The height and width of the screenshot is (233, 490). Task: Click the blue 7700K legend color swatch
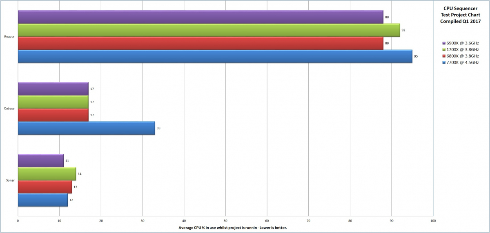443,62
